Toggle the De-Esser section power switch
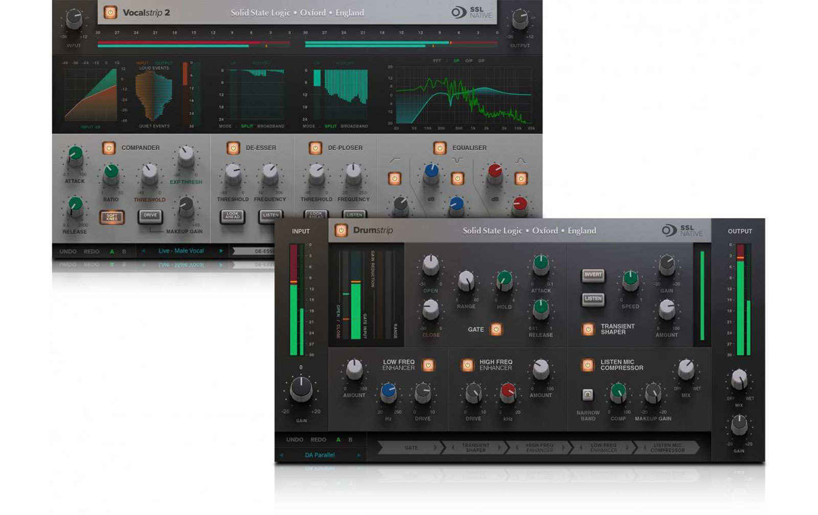Image resolution: width=818 pixels, height=515 pixels. pyautogui.click(x=233, y=148)
